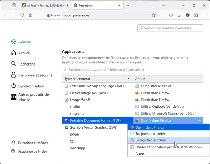
Task: Click the Firefox View icon in tab bar
Action: pos(14,6)
